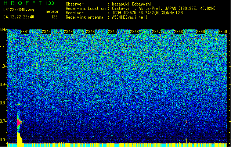The width and height of the screenshot is (231, 147).
Task: Click the 2341 time marker
Action: [25, 32]
